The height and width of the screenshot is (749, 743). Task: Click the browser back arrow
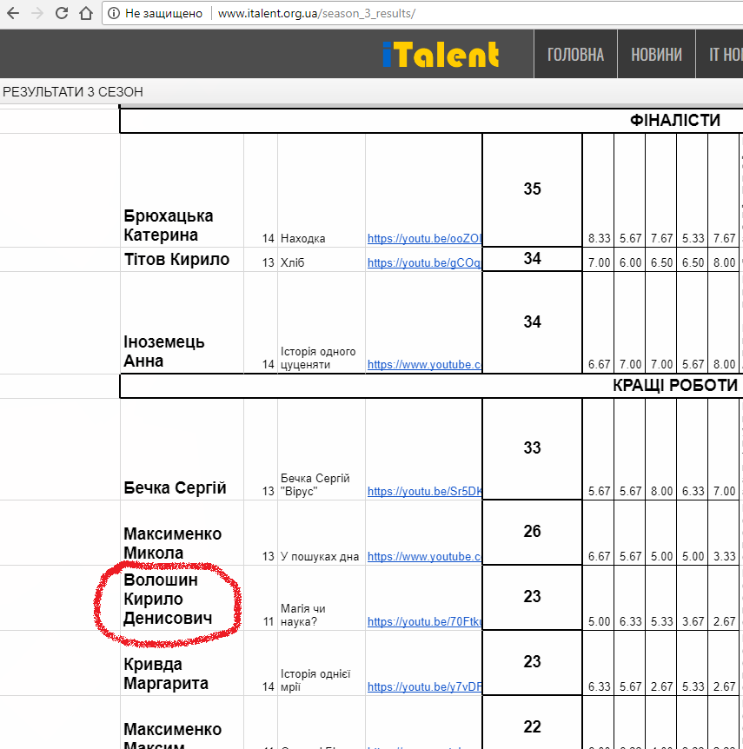pyautogui.click(x=12, y=14)
